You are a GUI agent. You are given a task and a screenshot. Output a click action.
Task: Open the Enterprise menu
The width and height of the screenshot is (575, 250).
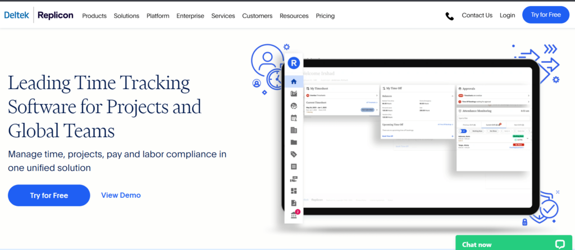190,16
